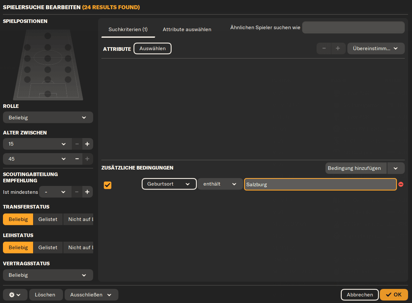Select the goalkeeper position dot on pitch
Image resolution: width=412 pixels, height=303 pixels.
[x=48, y=94]
